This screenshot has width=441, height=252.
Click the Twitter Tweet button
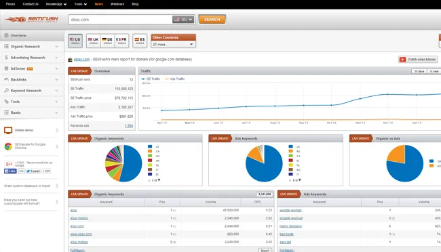(33, 171)
